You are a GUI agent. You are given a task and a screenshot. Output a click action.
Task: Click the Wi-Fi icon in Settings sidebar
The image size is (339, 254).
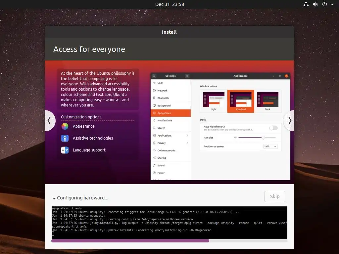154,83
